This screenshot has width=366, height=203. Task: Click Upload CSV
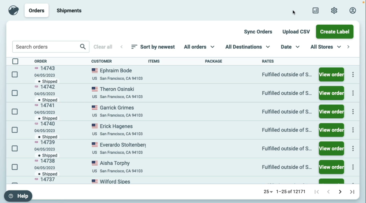pyautogui.click(x=296, y=32)
